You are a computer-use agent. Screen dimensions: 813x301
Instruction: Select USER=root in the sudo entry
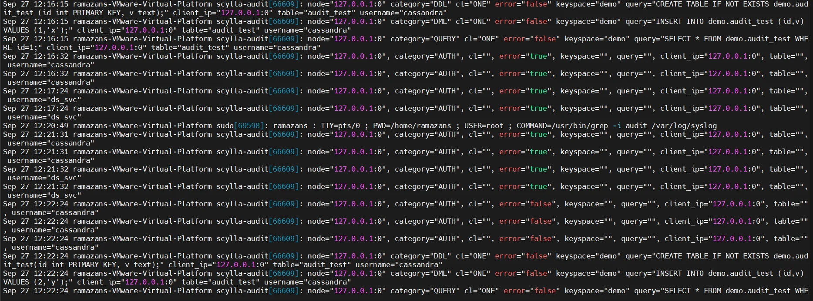484,126
